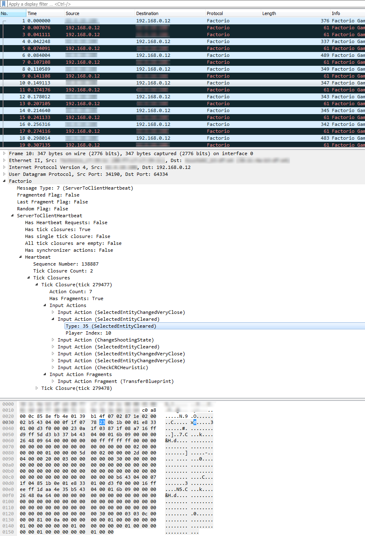The height and width of the screenshot is (536, 365).
Task: Select packet 14 at time 0.214640
Action: [182, 110]
